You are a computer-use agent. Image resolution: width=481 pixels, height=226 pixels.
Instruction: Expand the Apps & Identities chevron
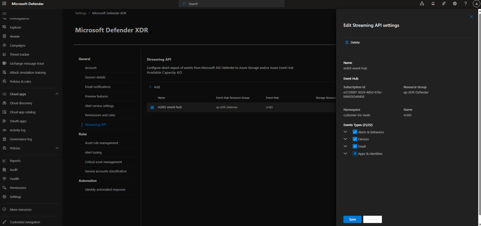coord(345,153)
